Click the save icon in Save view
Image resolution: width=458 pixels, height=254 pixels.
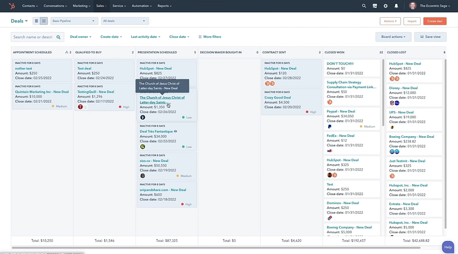[422, 37]
